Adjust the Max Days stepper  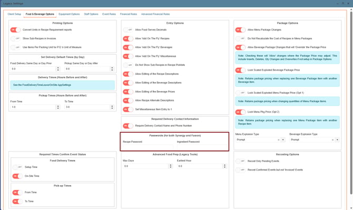click(x=170, y=166)
